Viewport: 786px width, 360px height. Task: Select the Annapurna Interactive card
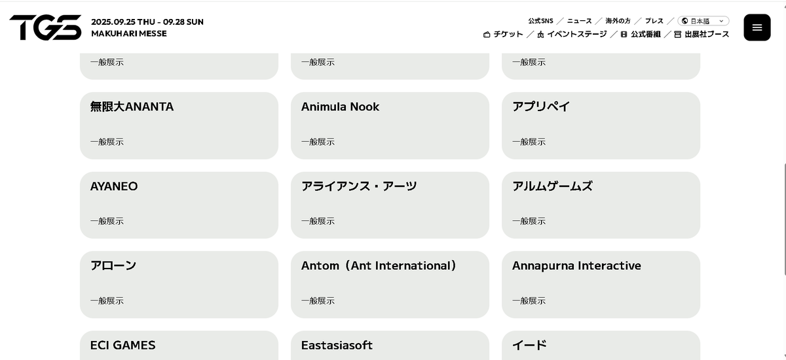click(x=601, y=285)
